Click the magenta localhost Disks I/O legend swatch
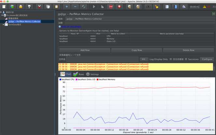This screenshot has width=216, height=135. (x=77, y=80)
